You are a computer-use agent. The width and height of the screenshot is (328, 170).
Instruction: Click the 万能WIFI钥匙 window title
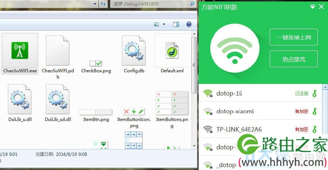tap(219, 7)
